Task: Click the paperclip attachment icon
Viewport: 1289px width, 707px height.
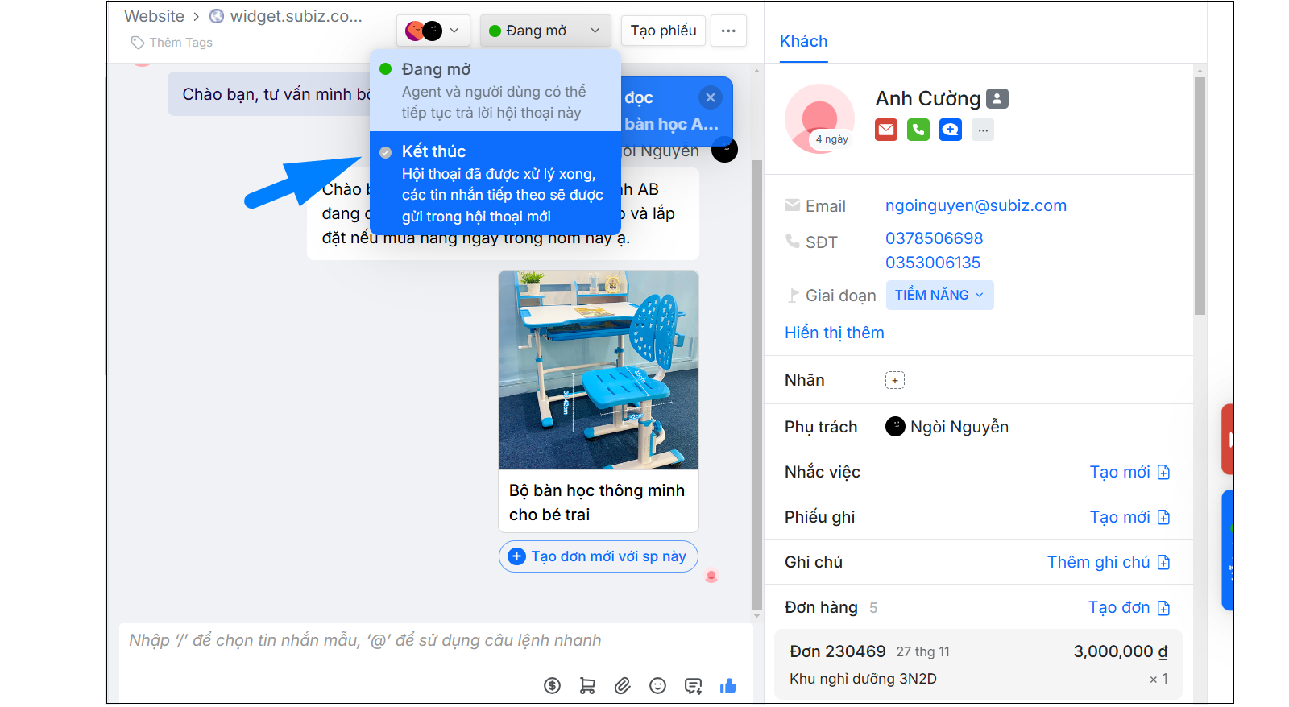Action: coord(623,685)
